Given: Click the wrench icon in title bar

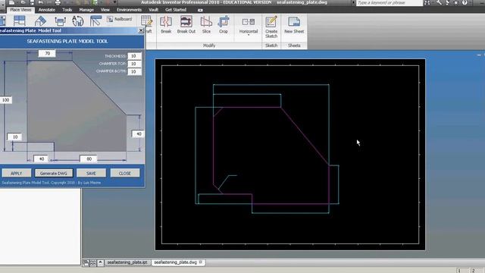Looking at the screenshot, I should click(440, 3).
